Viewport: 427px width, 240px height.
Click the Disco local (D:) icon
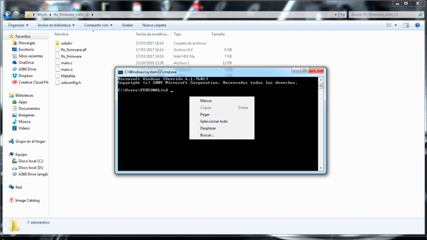(x=14, y=168)
